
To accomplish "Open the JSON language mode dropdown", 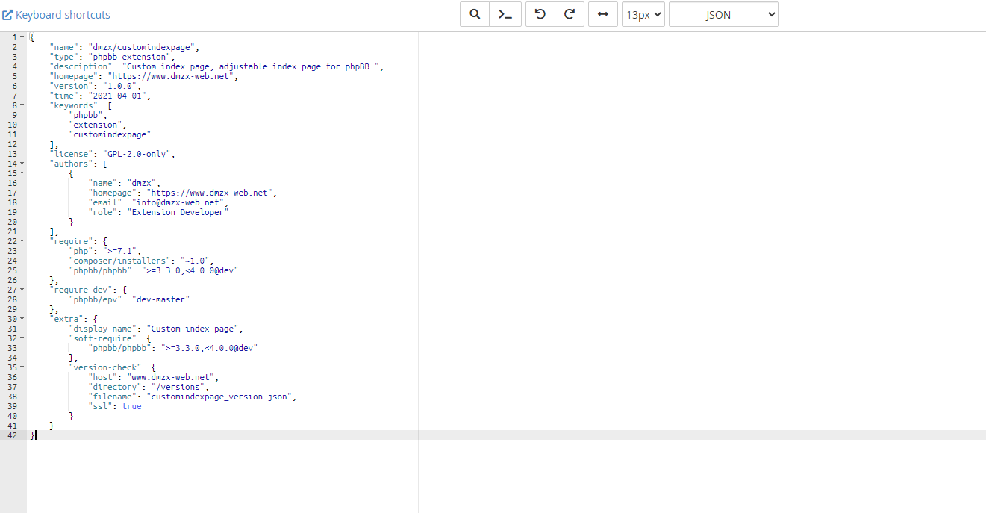I will coord(723,14).
